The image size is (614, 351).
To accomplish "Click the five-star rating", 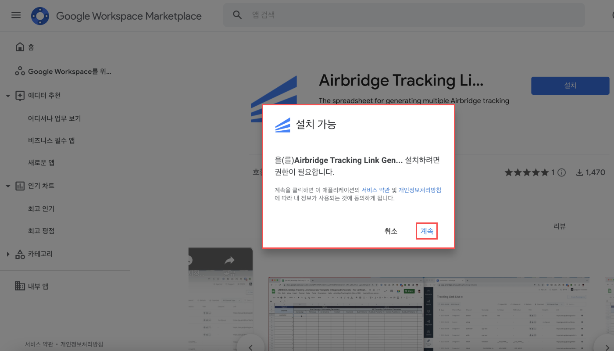I will tap(527, 172).
